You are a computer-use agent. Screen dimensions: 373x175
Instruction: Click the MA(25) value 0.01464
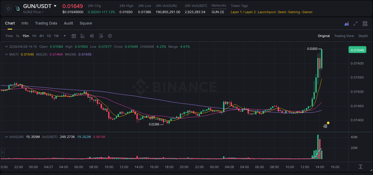56,54
